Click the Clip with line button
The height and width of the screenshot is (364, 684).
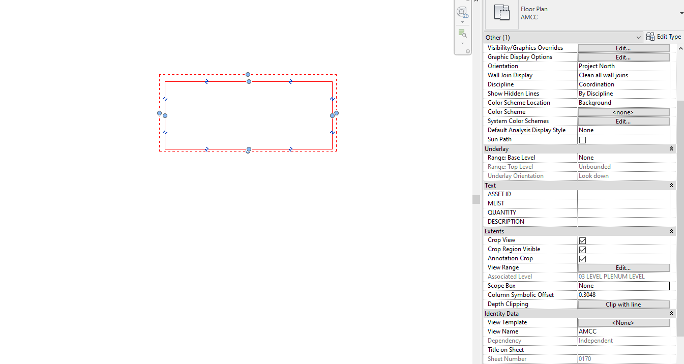(623, 304)
